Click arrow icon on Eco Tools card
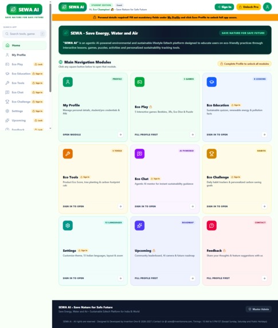Screen dimensions: 278x328 pyautogui.click(x=120, y=206)
